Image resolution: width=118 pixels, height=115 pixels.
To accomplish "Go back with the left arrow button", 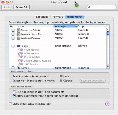I will coord(4,7).
